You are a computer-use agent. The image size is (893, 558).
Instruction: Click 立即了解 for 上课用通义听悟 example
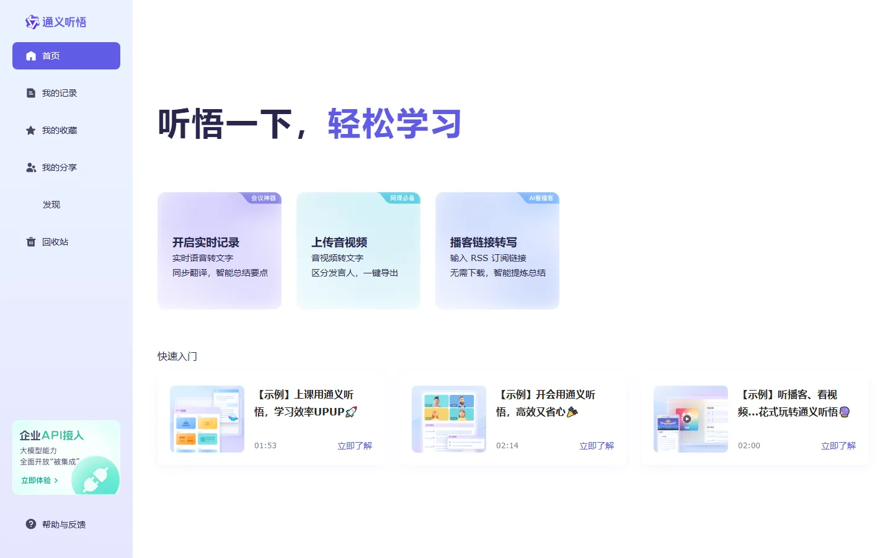(355, 446)
